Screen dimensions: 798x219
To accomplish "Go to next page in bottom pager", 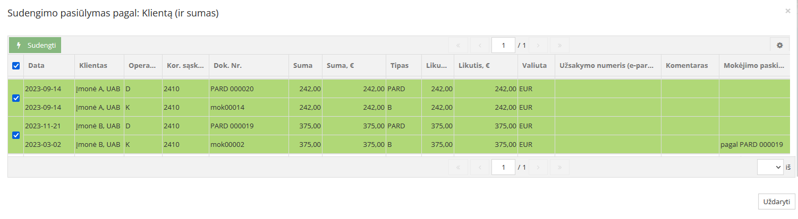I will pyautogui.click(x=538, y=167).
